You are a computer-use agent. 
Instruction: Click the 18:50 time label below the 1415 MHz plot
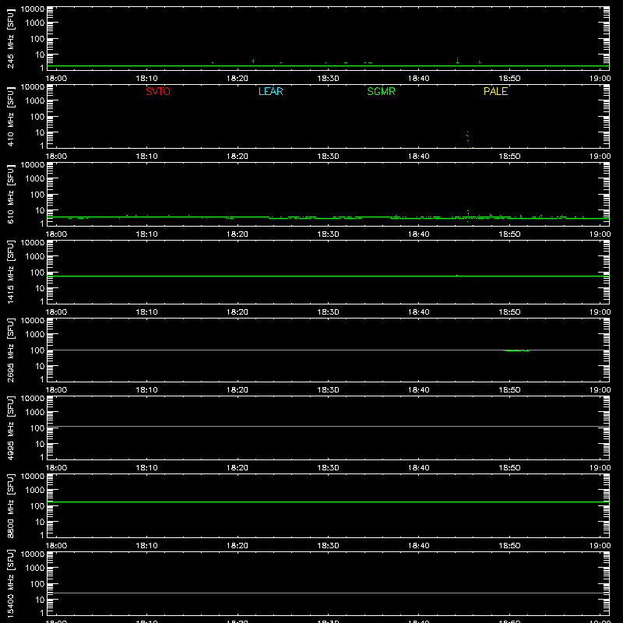click(509, 312)
